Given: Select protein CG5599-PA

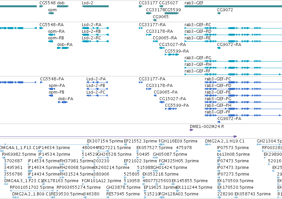Looking at the screenshot, I should [x=171, y=109].
